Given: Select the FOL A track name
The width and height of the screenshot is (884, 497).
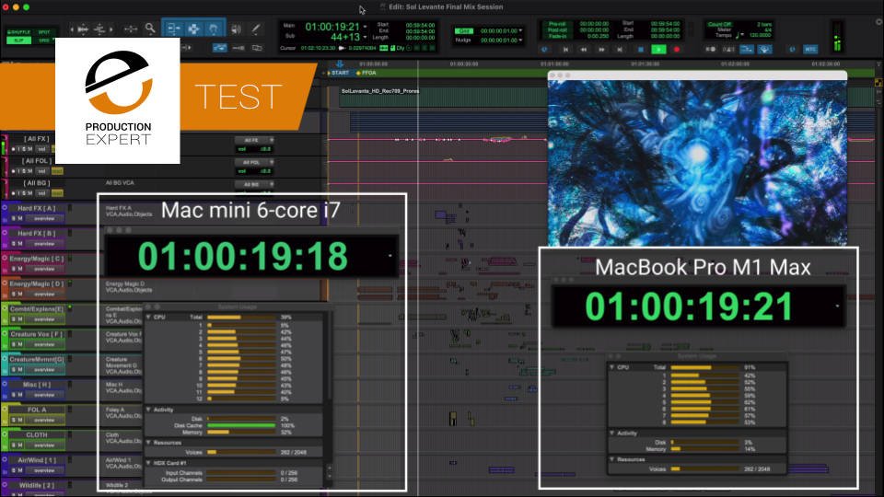Looking at the screenshot, I should pyautogui.click(x=37, y=410).
